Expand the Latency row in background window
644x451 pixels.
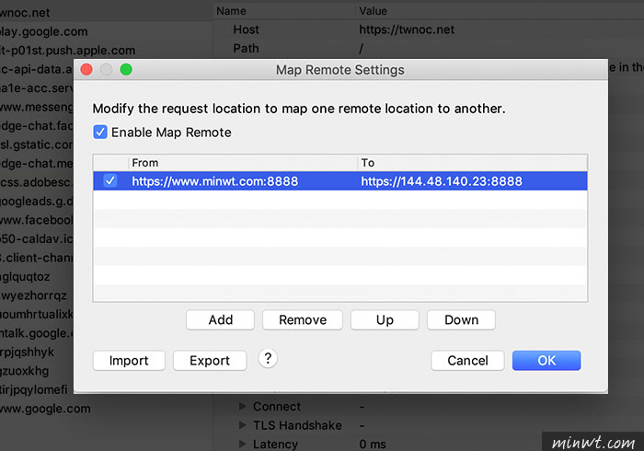point(242,444)
